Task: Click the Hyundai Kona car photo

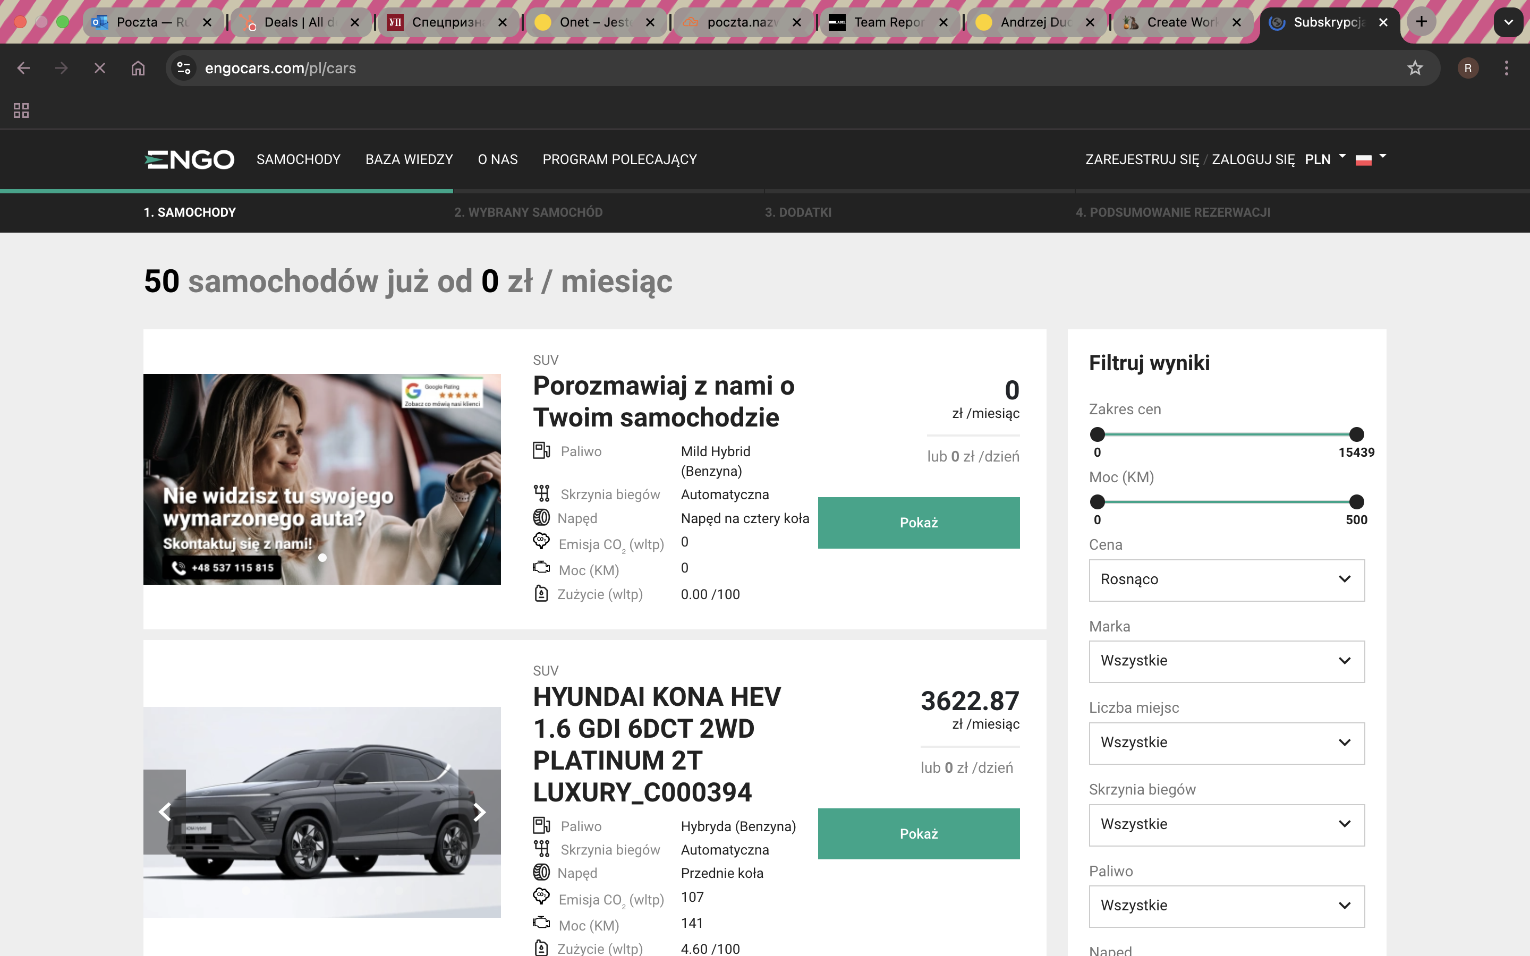Action: (322, 812)
